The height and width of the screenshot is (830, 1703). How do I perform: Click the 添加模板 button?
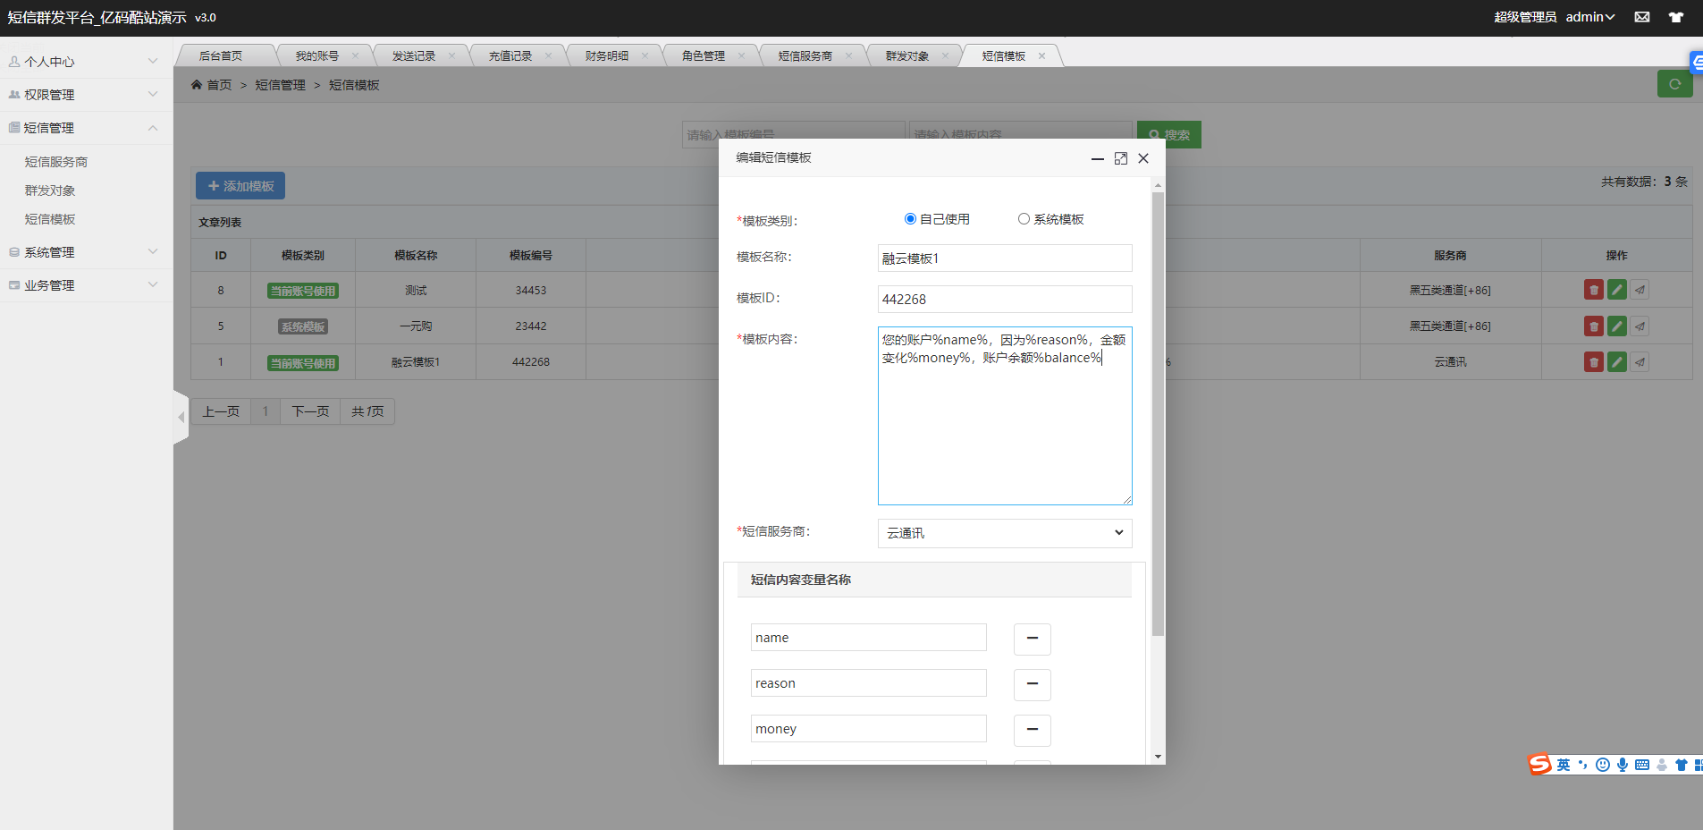pos(240,186)
